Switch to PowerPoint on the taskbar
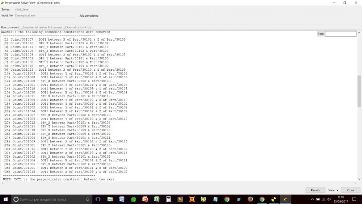This screenshot has width=362, height=204. tap(145, 199)
